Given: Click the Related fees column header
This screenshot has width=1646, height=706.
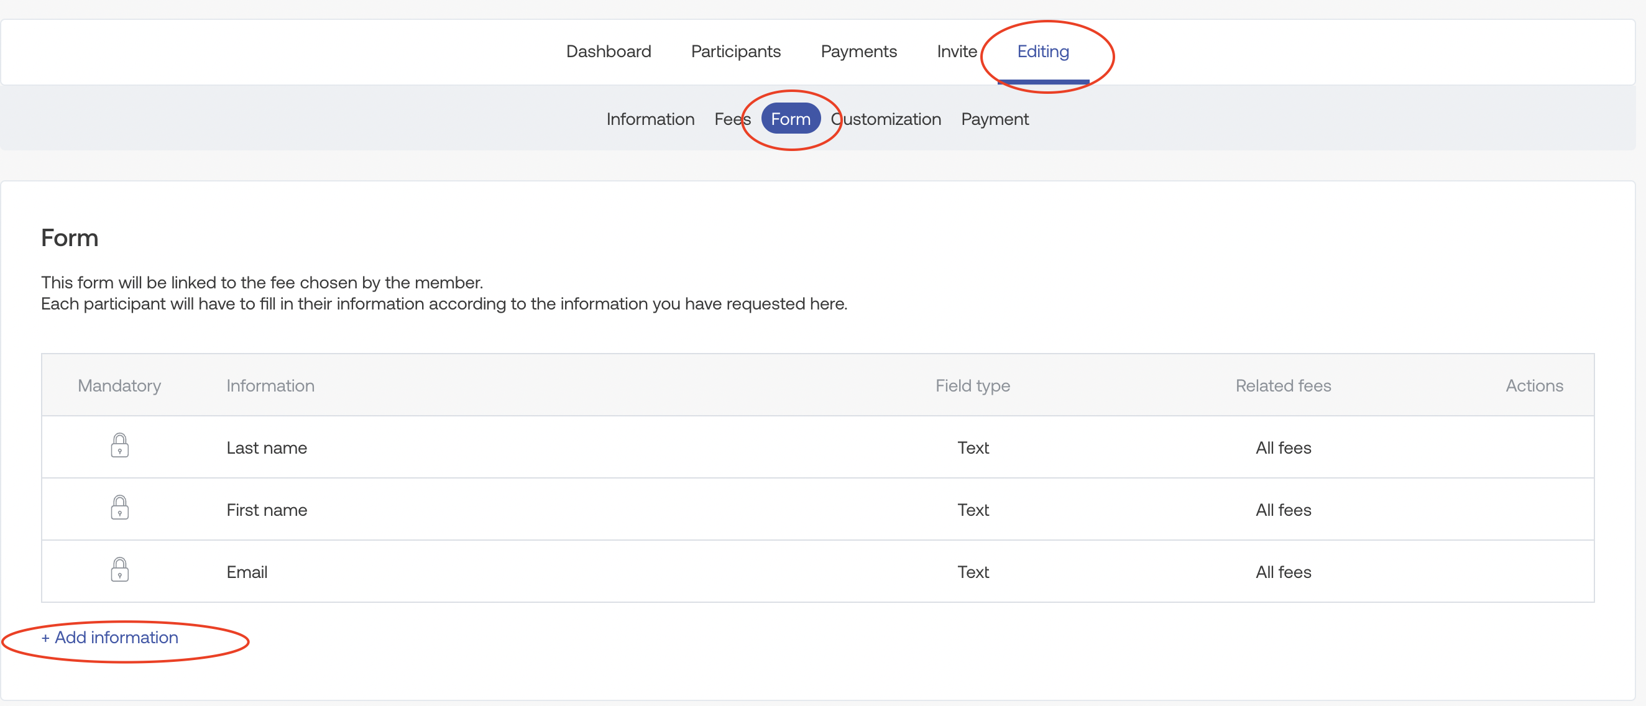Looking at the screenshot, I should [x=1282, y=385].
